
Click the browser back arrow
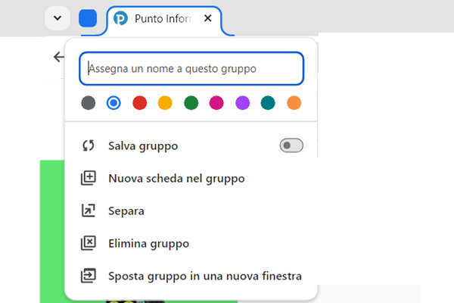tap(59, 57)
